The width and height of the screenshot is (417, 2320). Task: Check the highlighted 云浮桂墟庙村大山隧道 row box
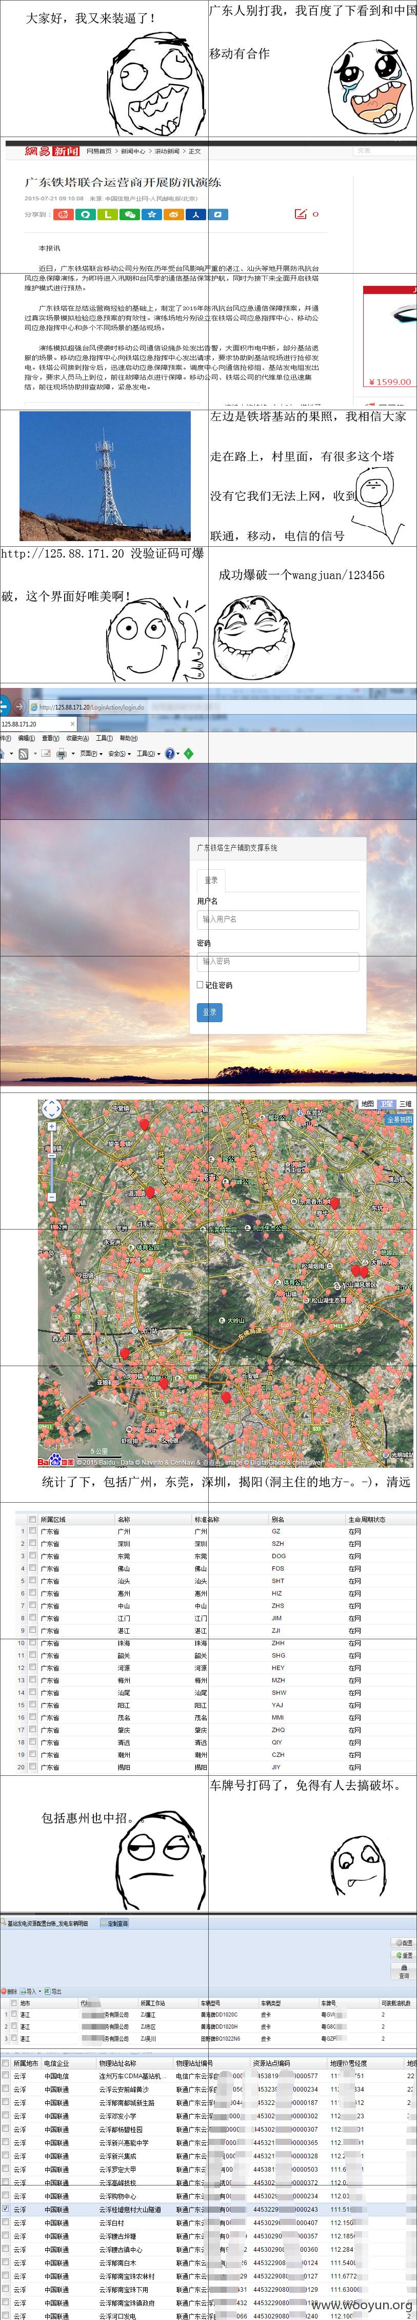(x=6, y=2208)
